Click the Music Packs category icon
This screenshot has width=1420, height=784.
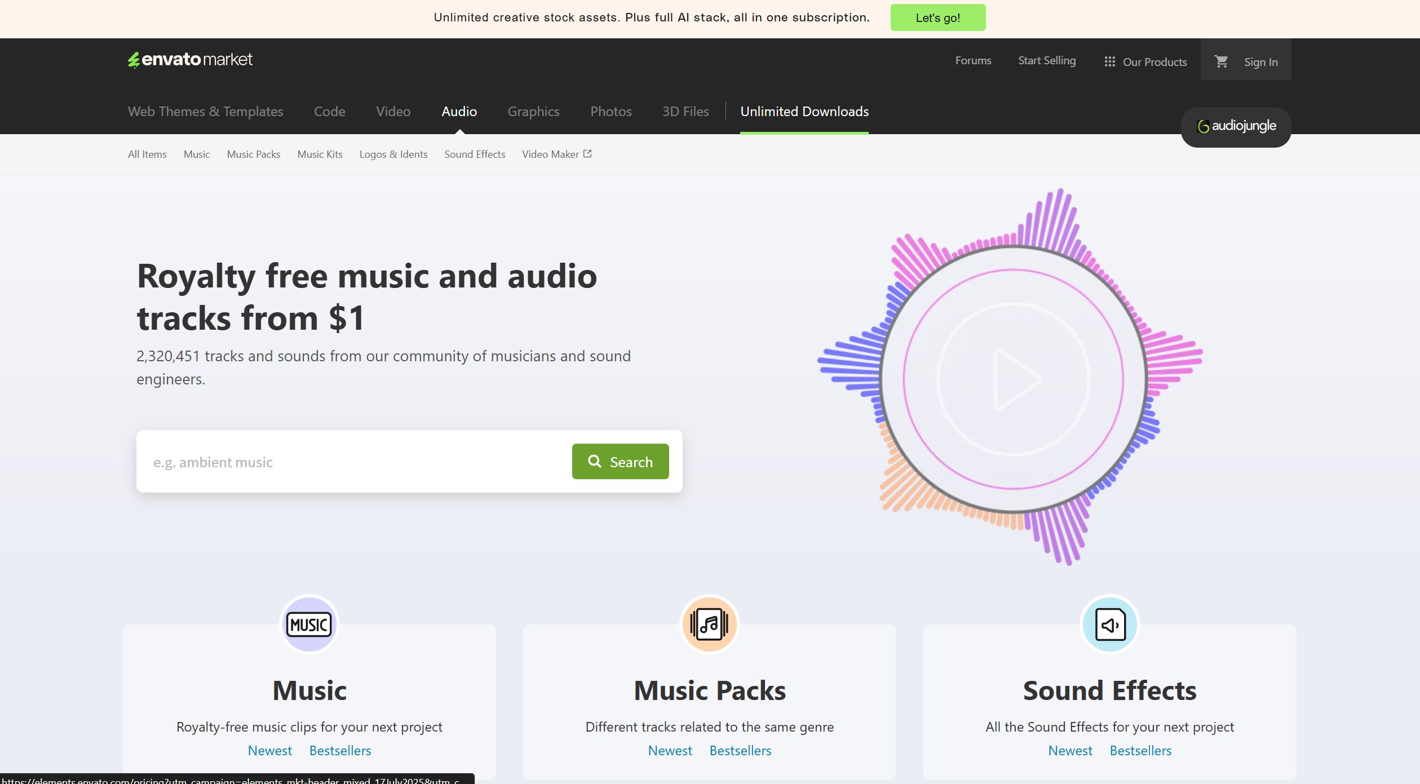[709, 624]
